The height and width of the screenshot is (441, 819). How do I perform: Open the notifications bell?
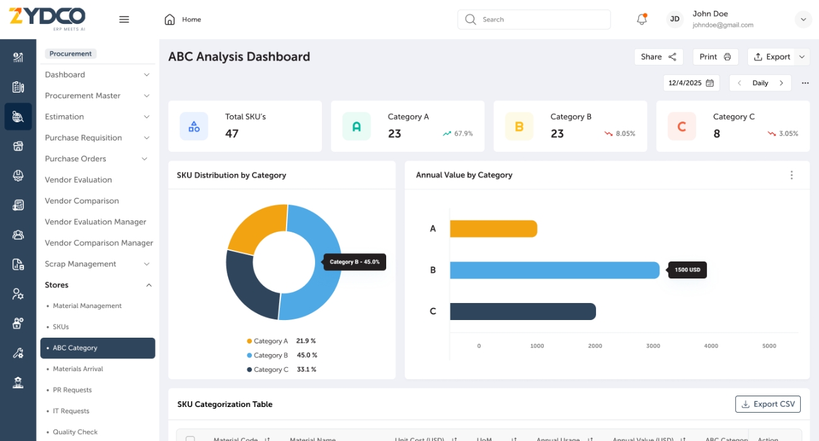point(641,20)
